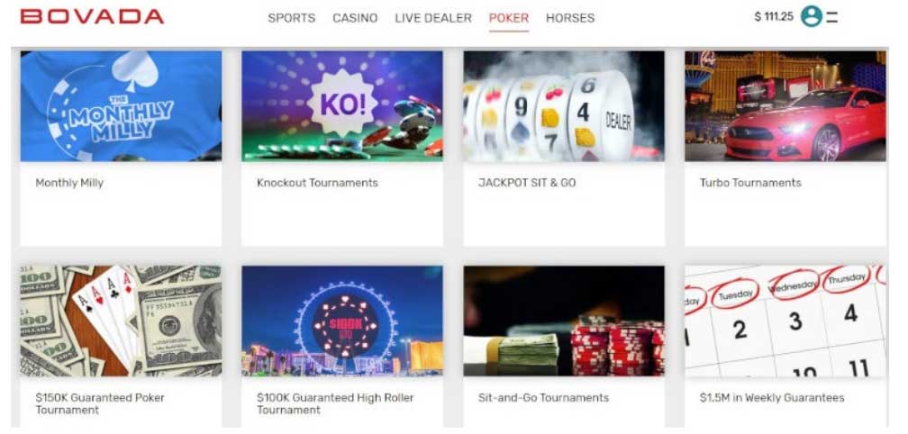The width and height of the screenshot is (908, 434).
Task: Open the account profile icon
Action: point(812,17)
